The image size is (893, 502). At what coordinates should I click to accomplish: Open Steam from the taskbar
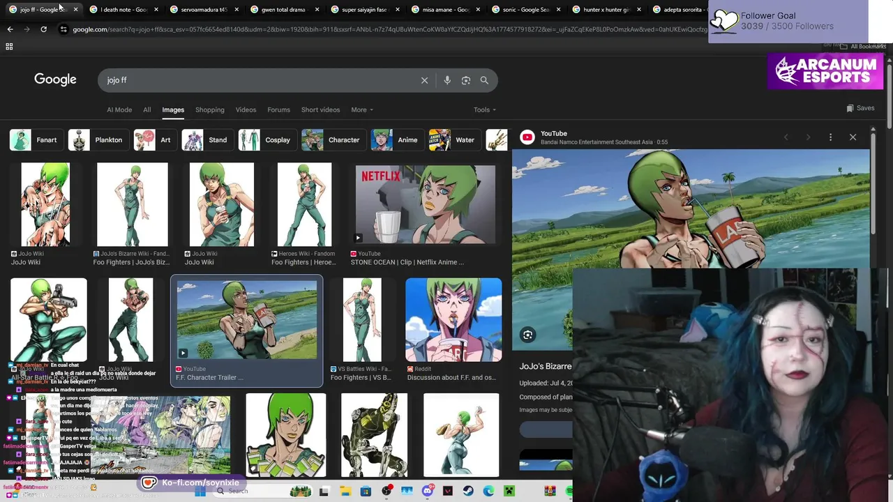(x=468, y=491)
